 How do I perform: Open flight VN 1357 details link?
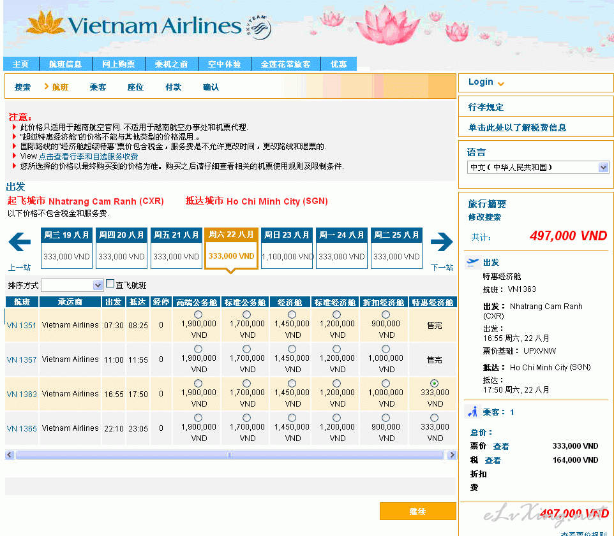pos(22,359)
